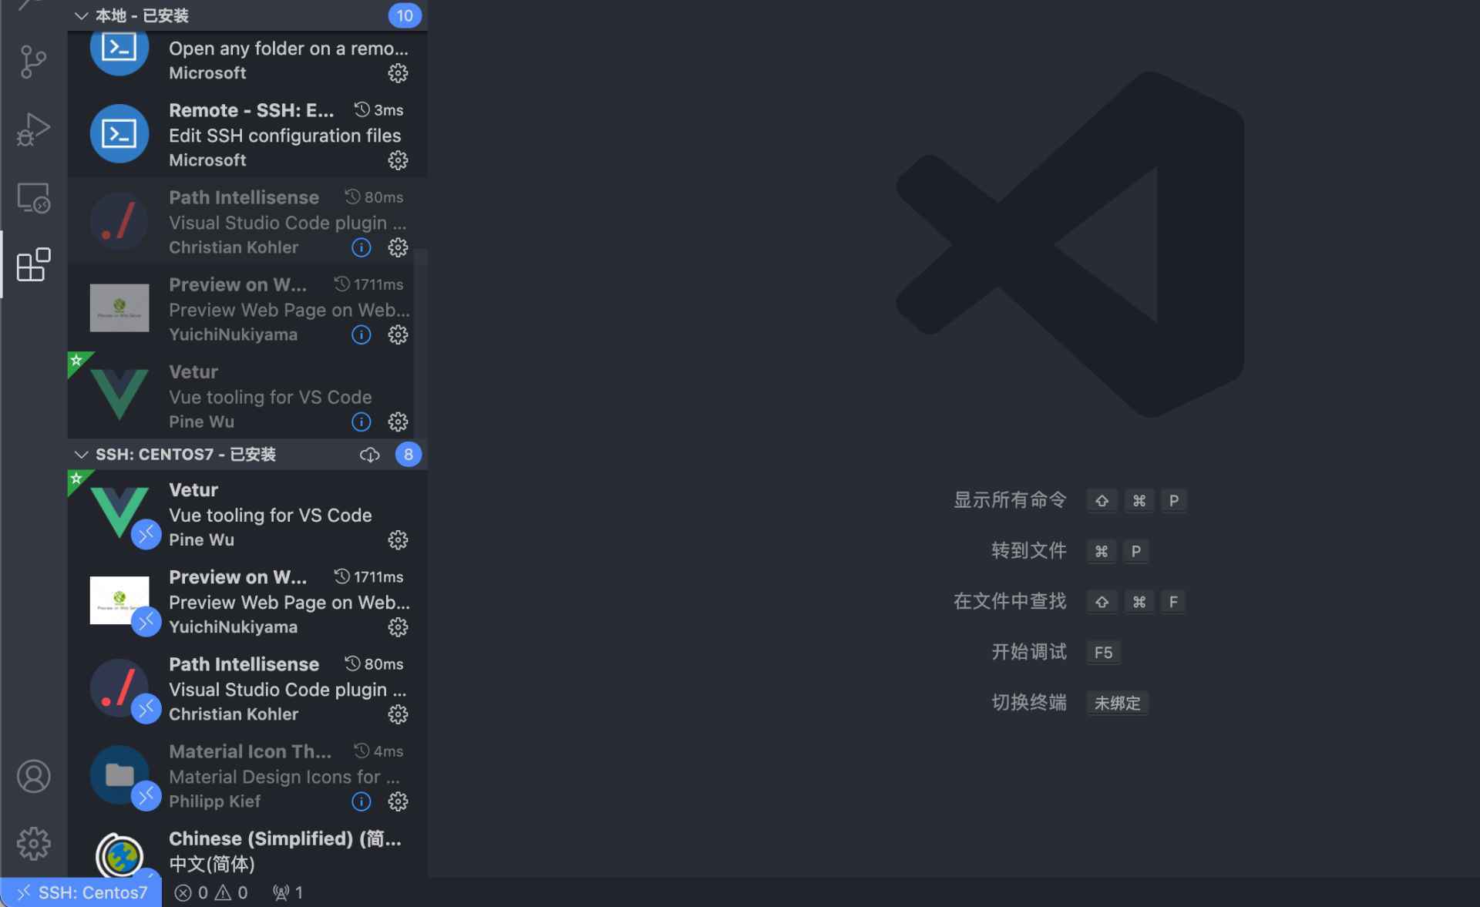Click info icon for local Vetur extension
The width and height of the screenshot is (1480, 907).
pos(361,422)
